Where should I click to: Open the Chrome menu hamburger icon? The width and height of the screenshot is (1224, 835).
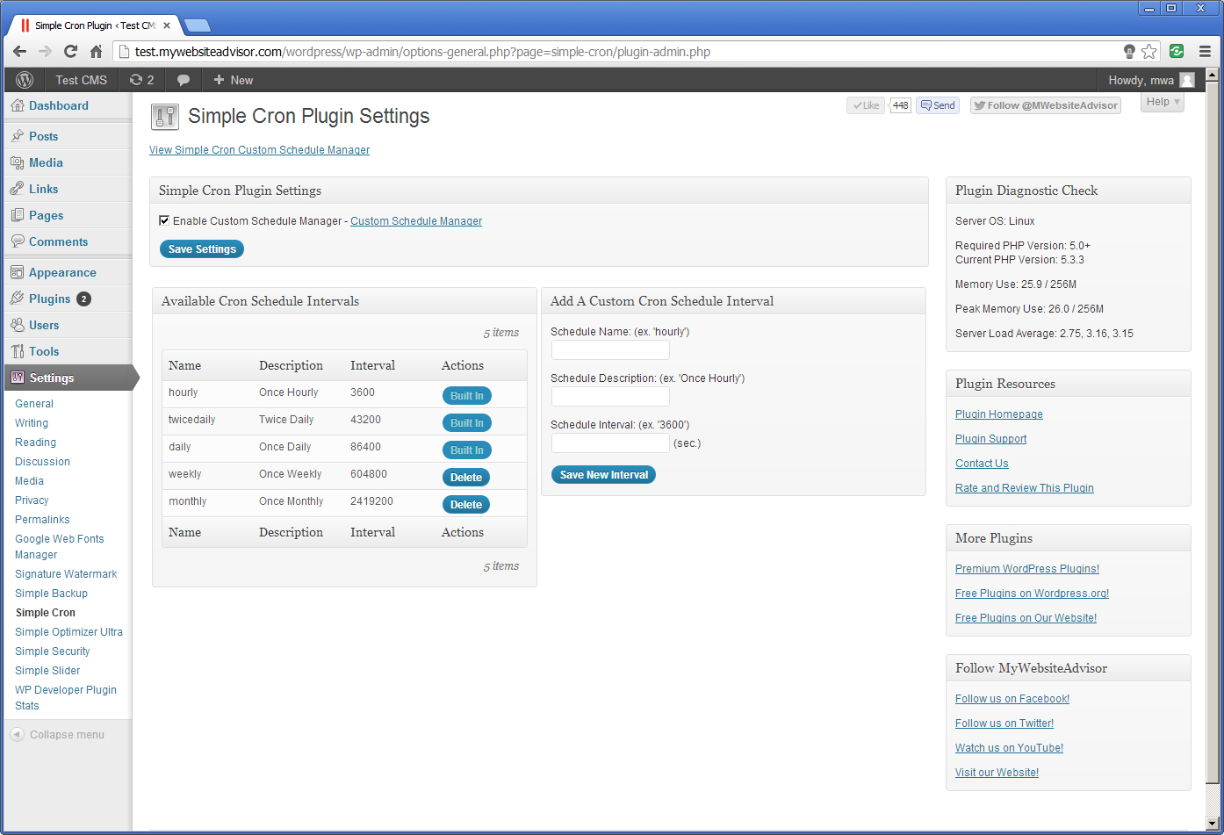click(x=1205, y=52)
